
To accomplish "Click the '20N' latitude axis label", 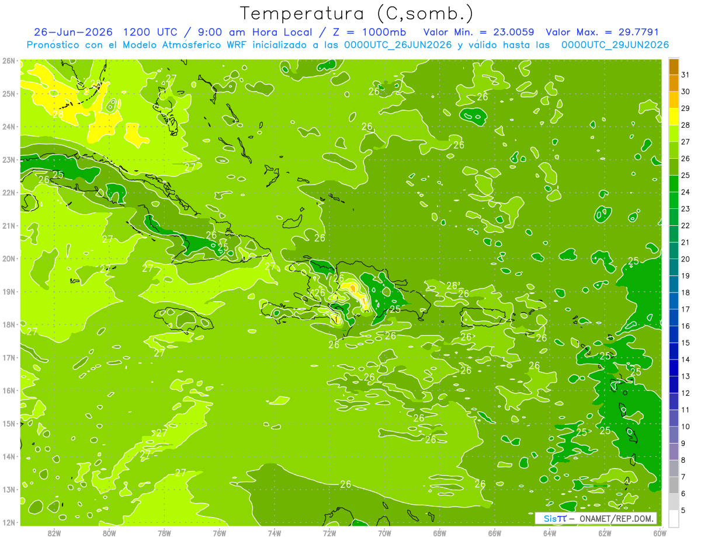I will click(x=8, y=259).
